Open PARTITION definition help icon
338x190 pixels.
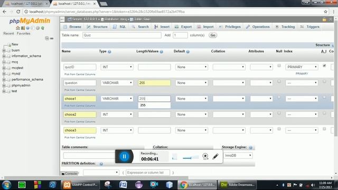click(101, 164)
